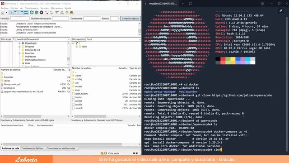Select .bashrc in remote list
Viewport: 289px width, 163px height.
click(x=79, y=97)
